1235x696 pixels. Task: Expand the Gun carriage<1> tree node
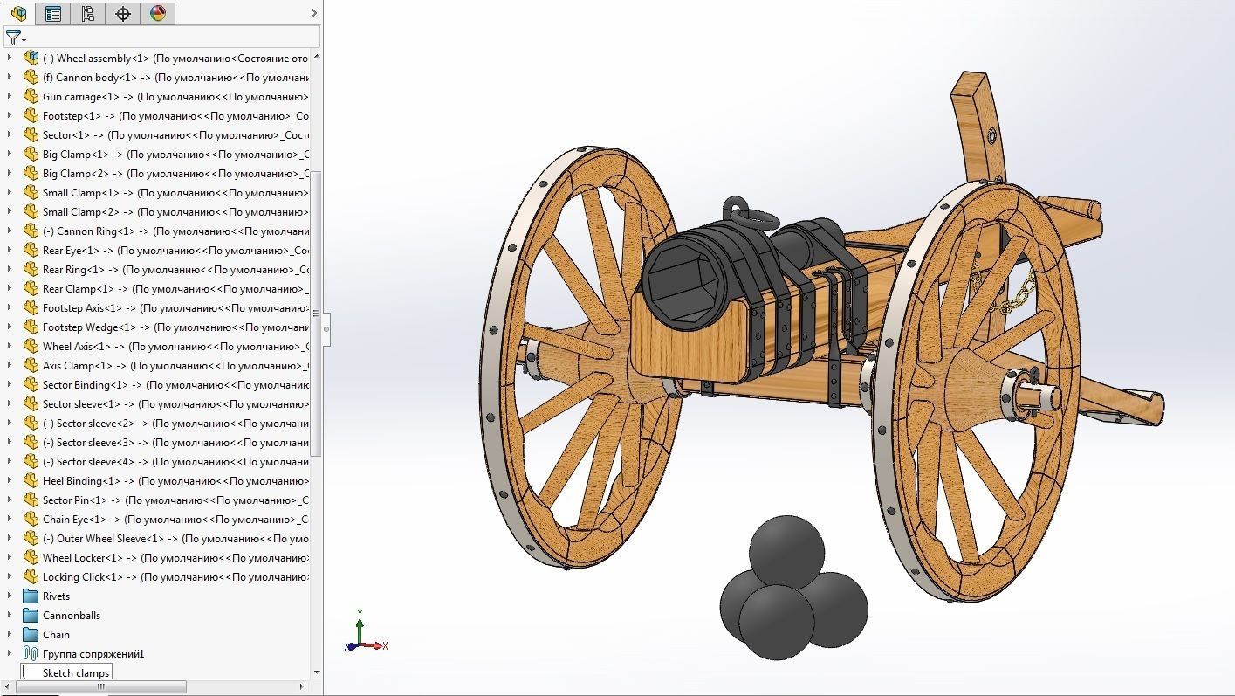(10, 96)
